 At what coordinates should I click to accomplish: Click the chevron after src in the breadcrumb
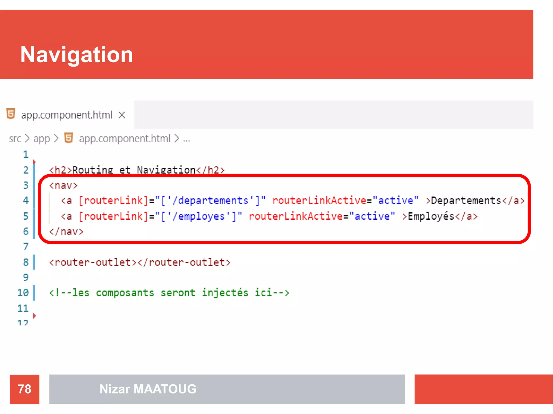tap(27, 139)
